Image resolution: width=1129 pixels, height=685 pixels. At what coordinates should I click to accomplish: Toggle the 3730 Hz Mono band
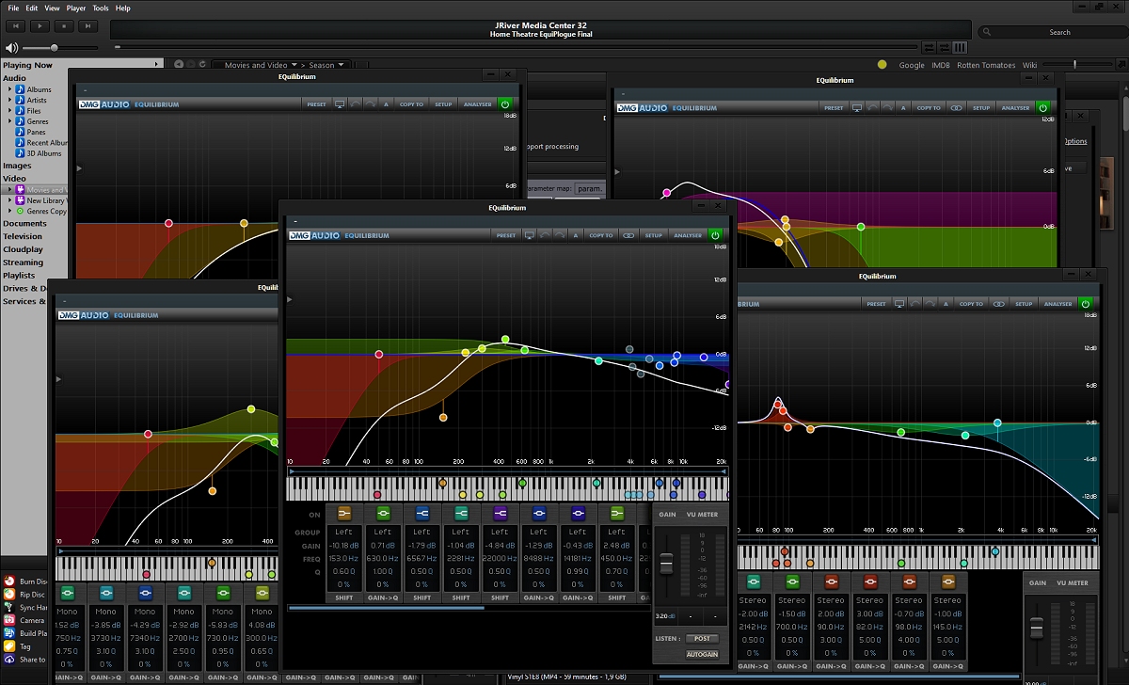tap(106, 594)
